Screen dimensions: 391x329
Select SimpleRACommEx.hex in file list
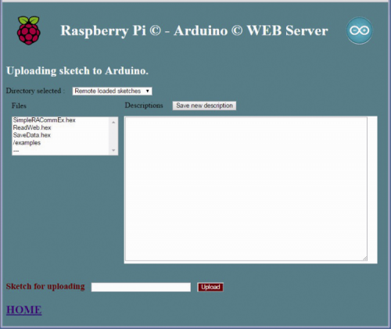point(44,120)
